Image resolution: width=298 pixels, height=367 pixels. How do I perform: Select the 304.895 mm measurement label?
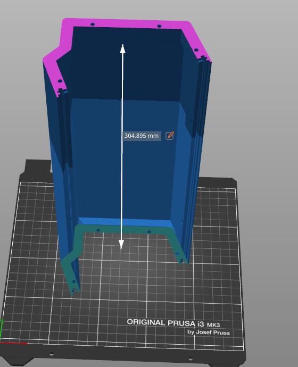tap(142, 136)
